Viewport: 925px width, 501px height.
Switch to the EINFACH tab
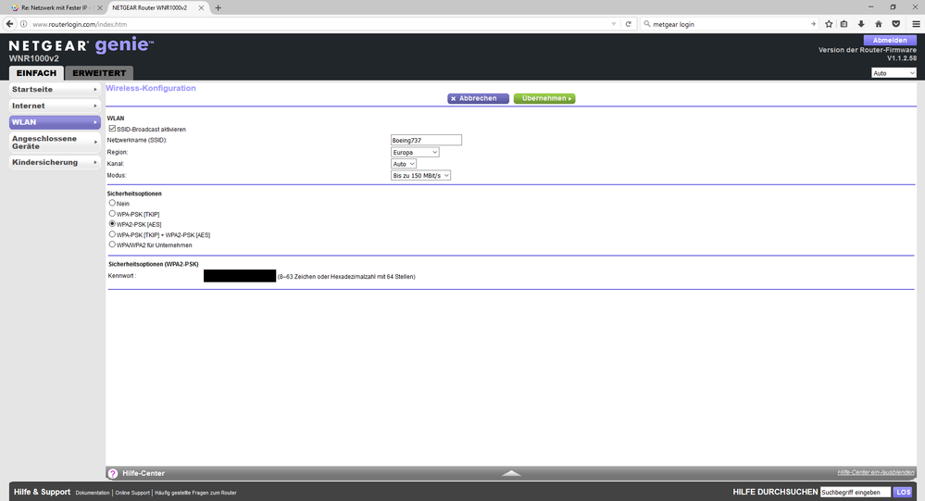tap(36, 73)
